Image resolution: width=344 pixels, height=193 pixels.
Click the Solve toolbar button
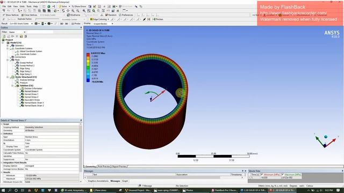(x=63, y=6)
